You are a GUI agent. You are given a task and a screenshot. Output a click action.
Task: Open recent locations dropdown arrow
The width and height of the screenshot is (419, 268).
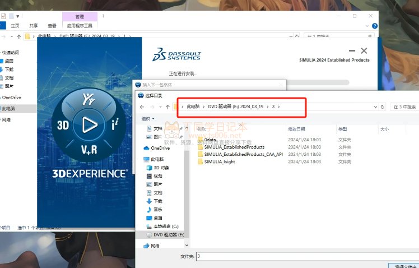(160, 107)
